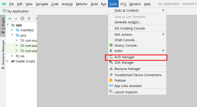Close the open Tools menu

point(113,4)
